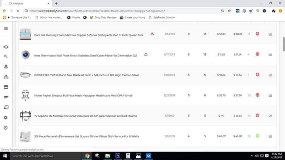The width and height of the screenshot is (285, 160).
Task: Click the browser address bar
Action: click(119, 11)
